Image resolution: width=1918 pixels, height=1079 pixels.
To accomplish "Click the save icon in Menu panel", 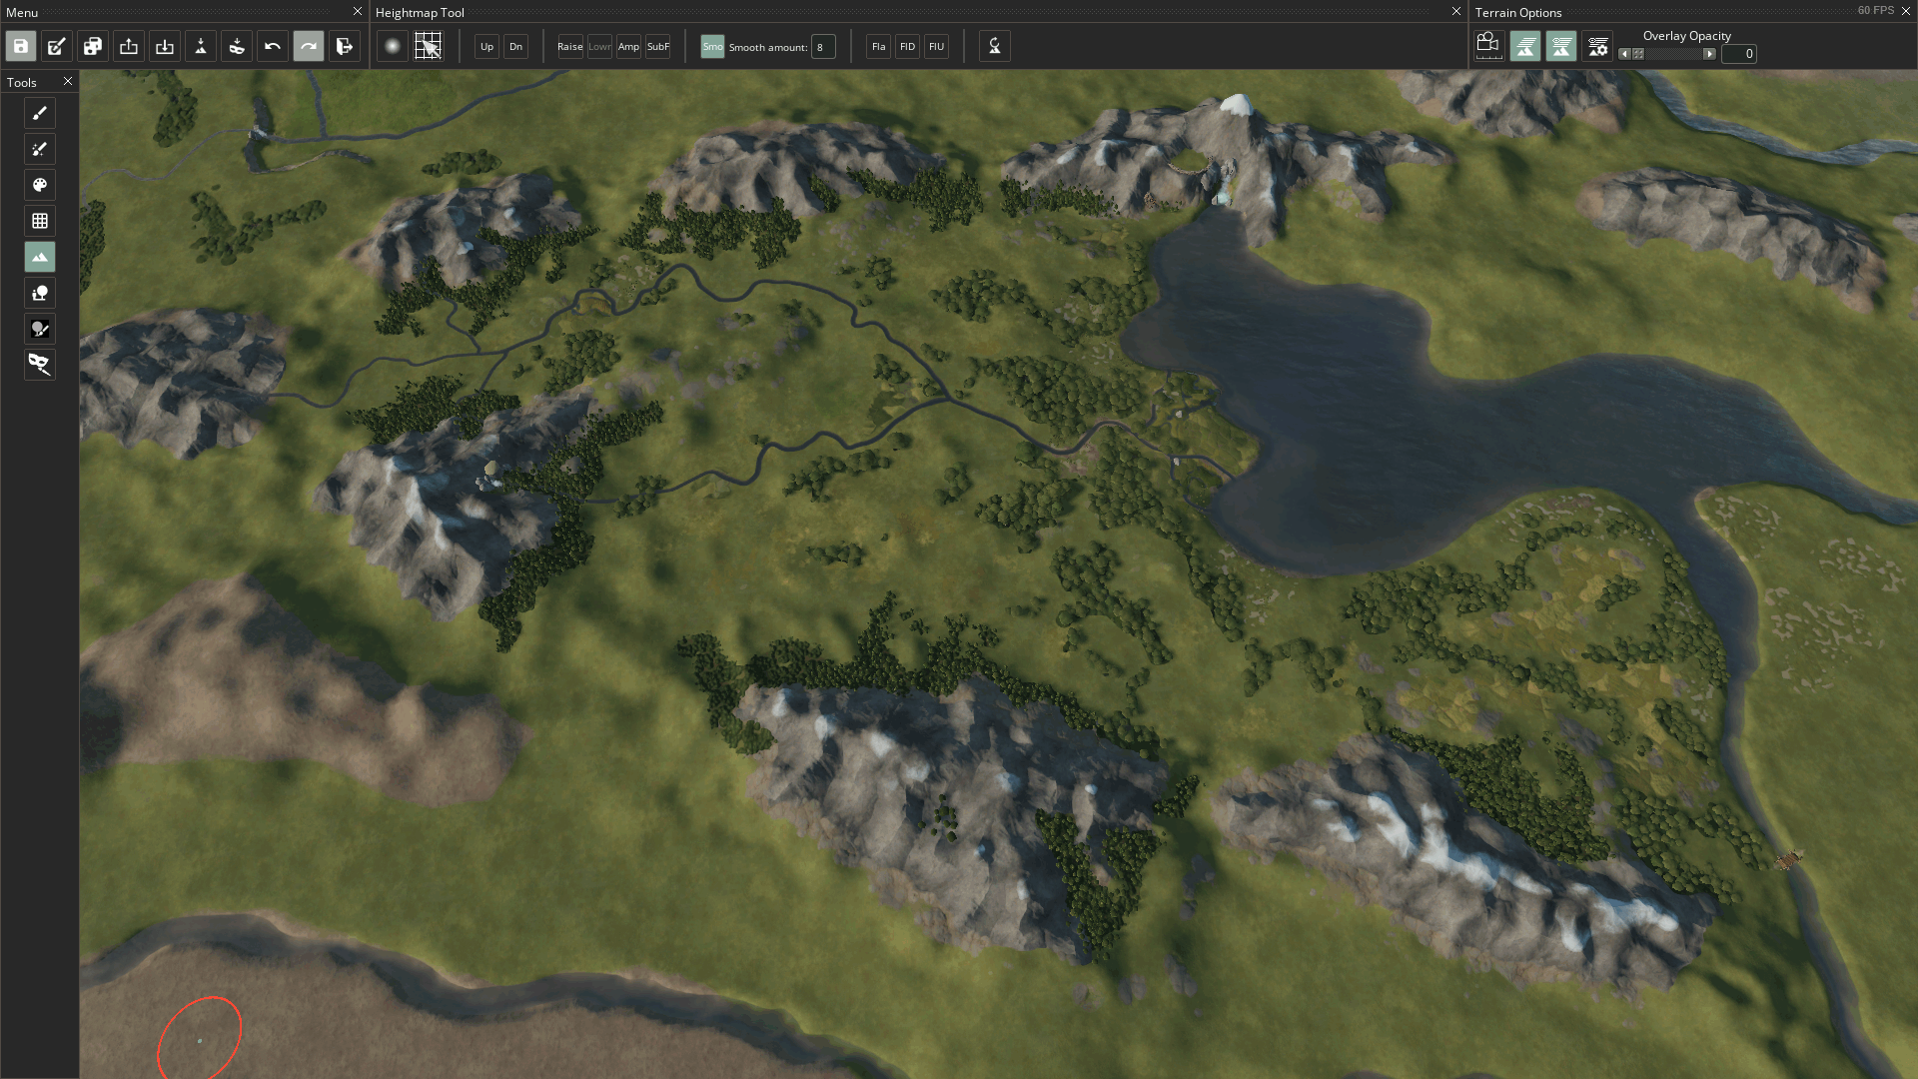I will (x=21, y=46).
